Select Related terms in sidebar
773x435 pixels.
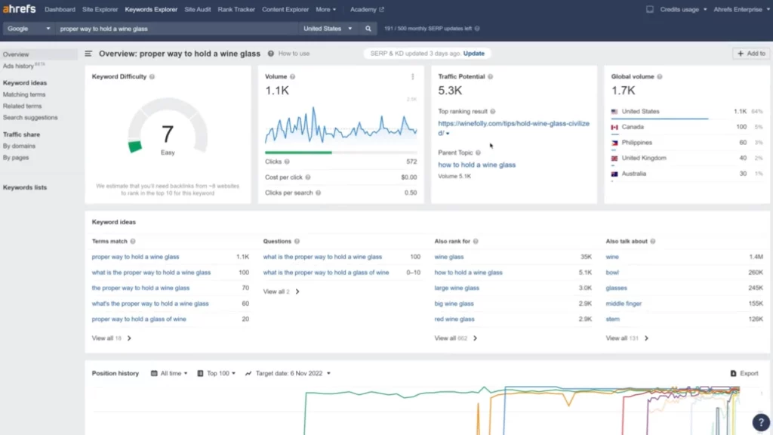[x=22, y=106]
